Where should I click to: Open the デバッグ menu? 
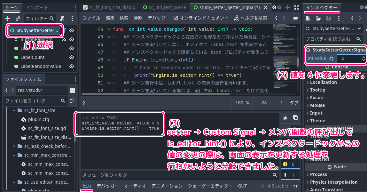156,18
